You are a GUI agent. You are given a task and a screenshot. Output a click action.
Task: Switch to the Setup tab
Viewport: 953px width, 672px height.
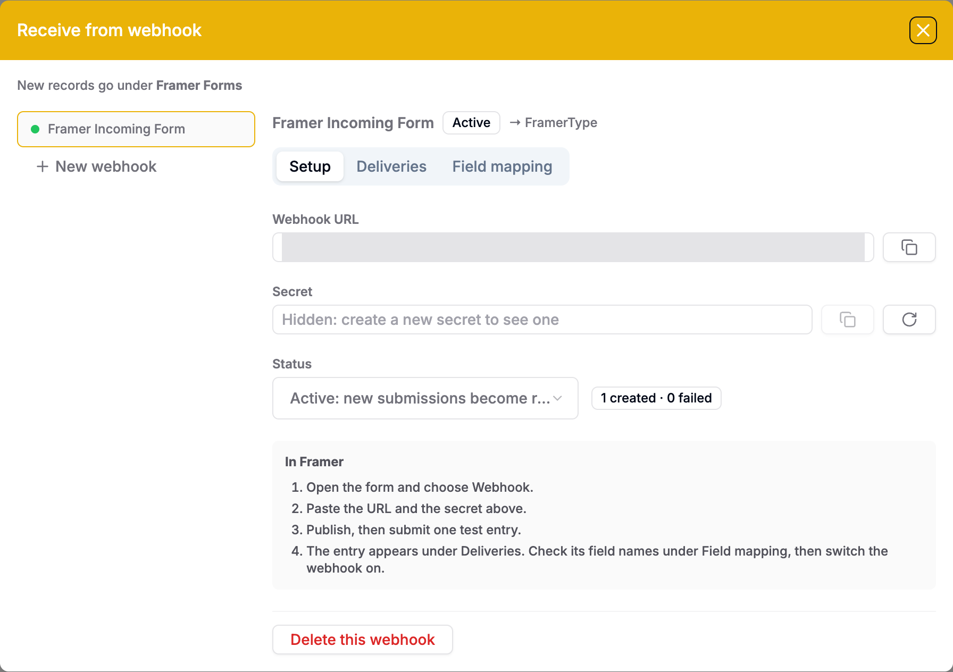[310, 166]
